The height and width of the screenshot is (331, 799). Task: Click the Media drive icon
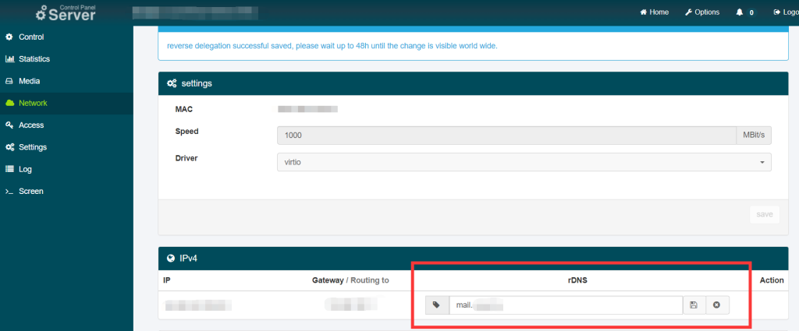tap(9, 81)
